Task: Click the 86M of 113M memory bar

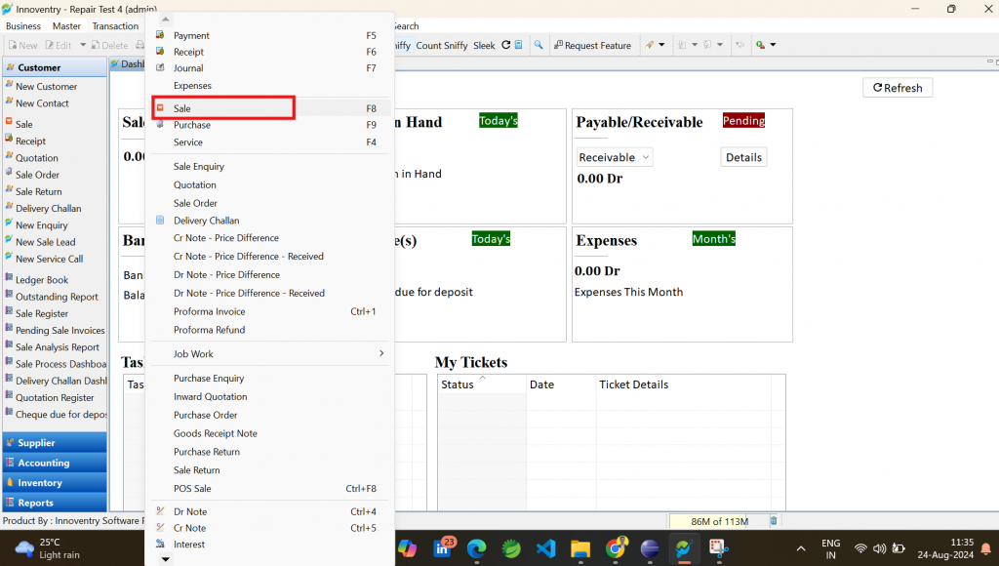Action: [717, 521]
